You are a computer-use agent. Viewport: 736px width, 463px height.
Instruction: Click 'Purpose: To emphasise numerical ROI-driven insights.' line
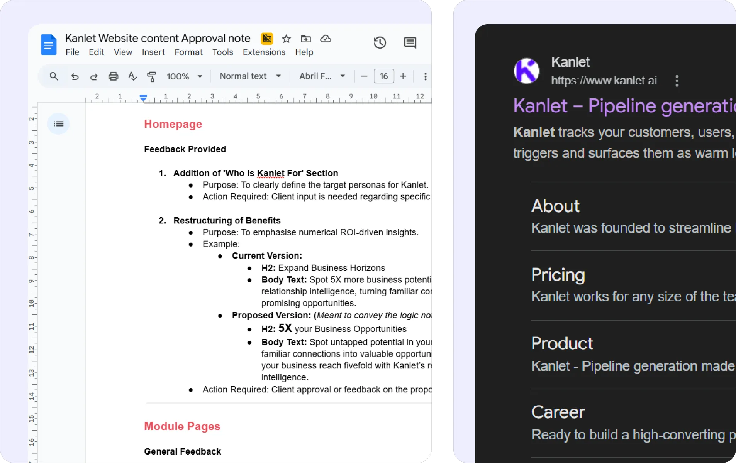point(310,232)
